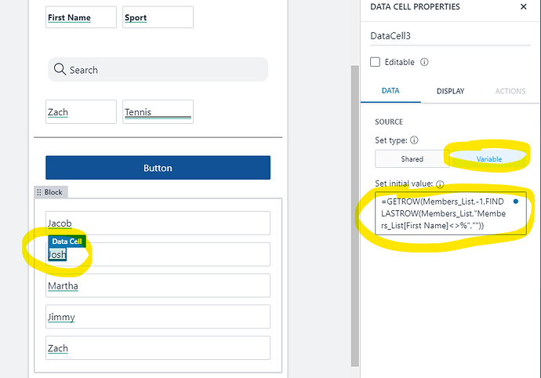The width and height of the screenshot is (541, 378).
Task: Click the Set type info icon
Action: [414, 141]
